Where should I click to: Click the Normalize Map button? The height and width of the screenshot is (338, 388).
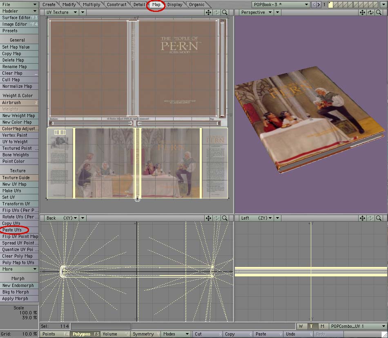[19, 86]
